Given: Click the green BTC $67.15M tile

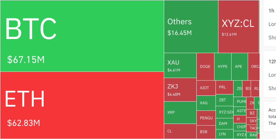Looking at the screenshot, I should click(82, 36).
